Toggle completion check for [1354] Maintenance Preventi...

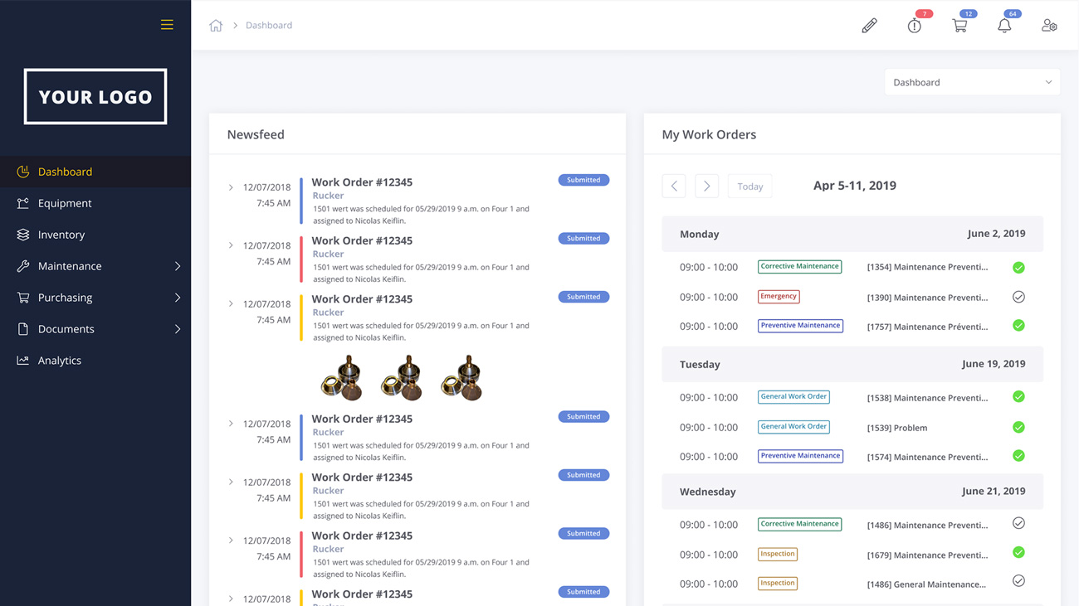tap(1018, 268)
